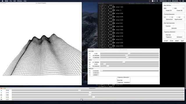The image size is (186, 104).
Task: Click the VIEW F slider handle
Action: click(108, 66)
